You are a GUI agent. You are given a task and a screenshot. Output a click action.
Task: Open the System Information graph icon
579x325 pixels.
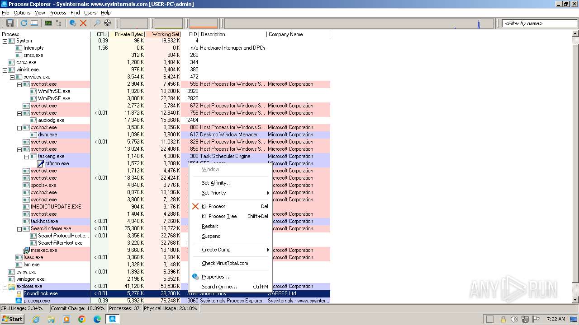pos(48,23)
